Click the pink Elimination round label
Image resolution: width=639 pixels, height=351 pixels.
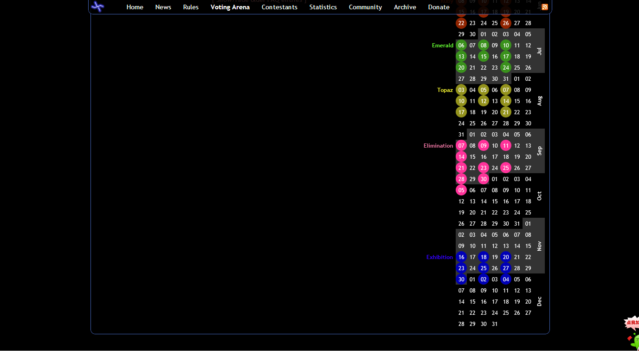438,146
